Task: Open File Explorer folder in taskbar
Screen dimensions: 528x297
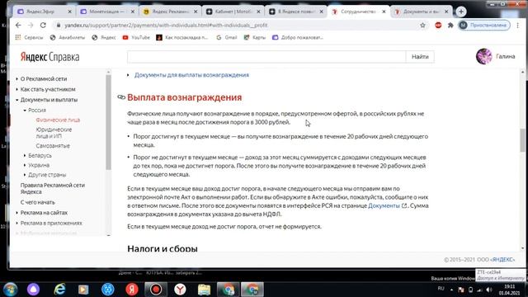Action: [x=204, y=290]
